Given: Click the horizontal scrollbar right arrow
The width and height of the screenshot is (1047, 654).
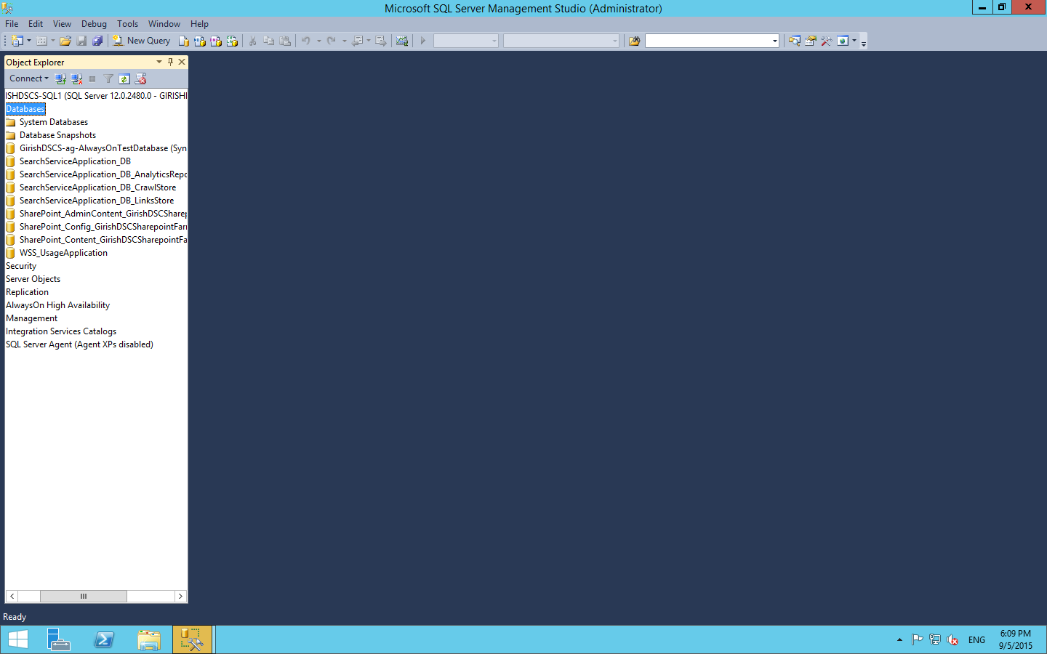Looking at the screenshot, I should (180, 596).
